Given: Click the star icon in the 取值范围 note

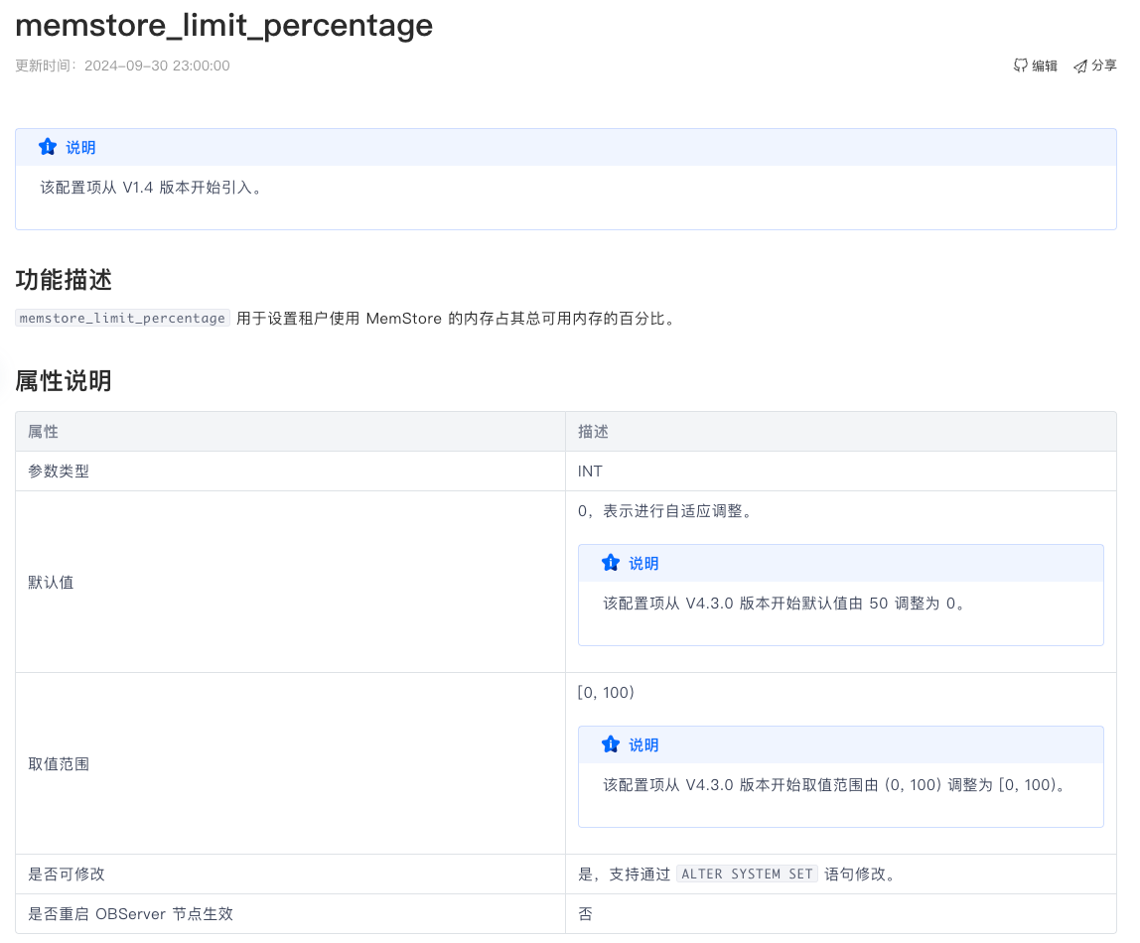Looking at the screenshot, I should tap(611, 744).
